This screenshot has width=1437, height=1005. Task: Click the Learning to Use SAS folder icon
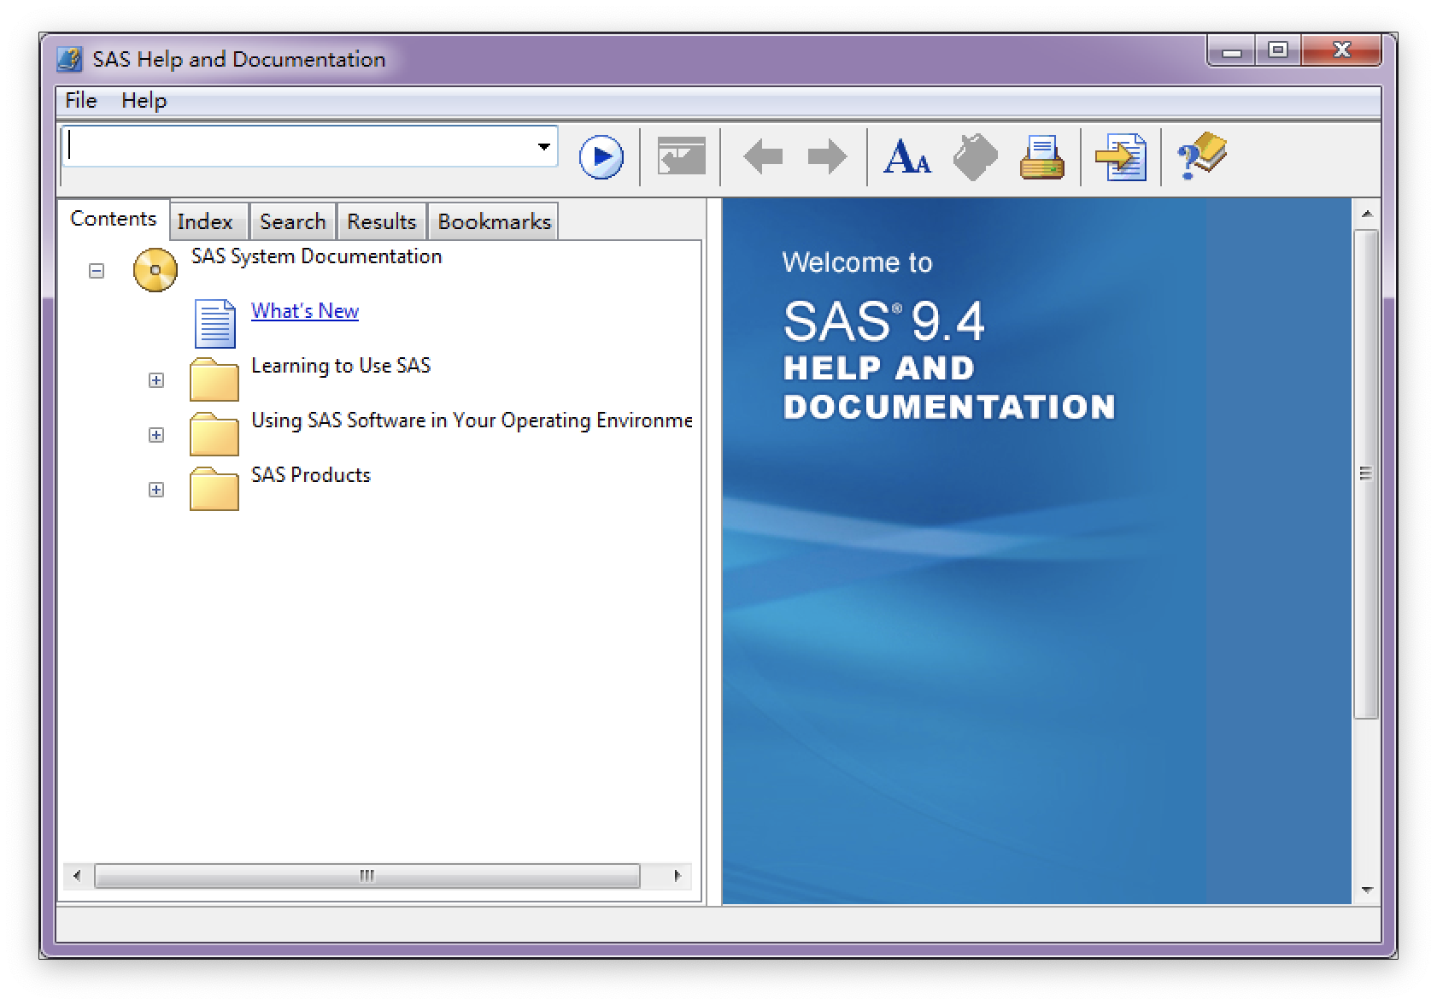(214, 379)
